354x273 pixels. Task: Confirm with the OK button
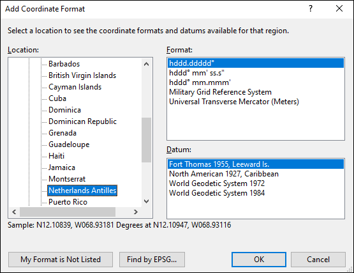259,260
